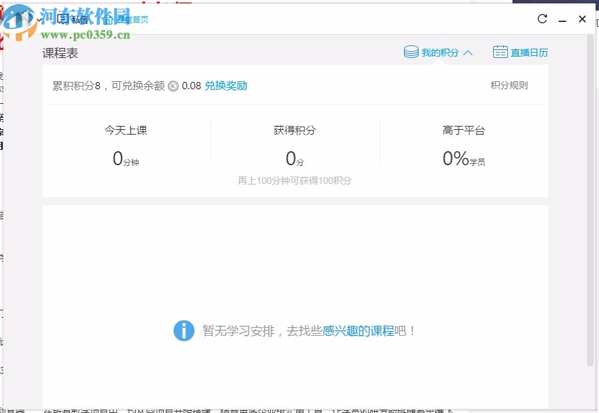
Task: Expand the 我的积分 points dropdown
Action: tap(439, 51)
